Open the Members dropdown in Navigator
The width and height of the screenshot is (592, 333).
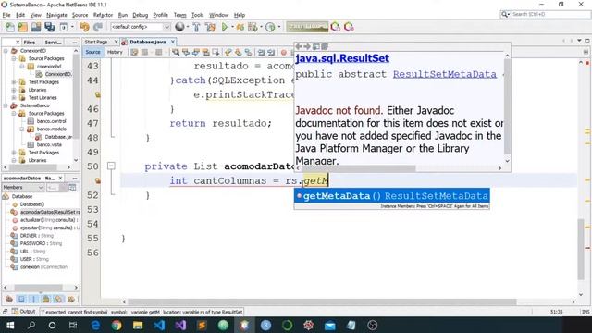tap(23, 187)
